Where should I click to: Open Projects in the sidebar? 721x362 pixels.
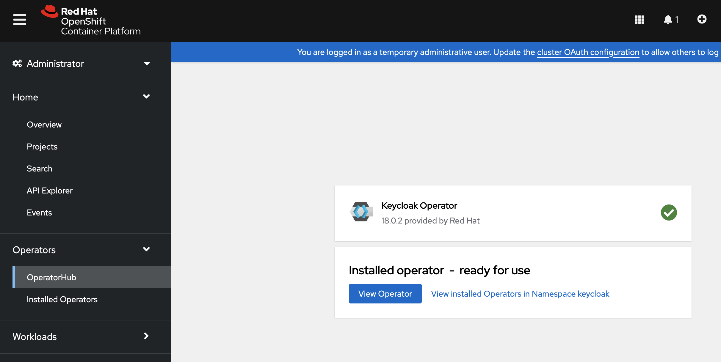42,147
